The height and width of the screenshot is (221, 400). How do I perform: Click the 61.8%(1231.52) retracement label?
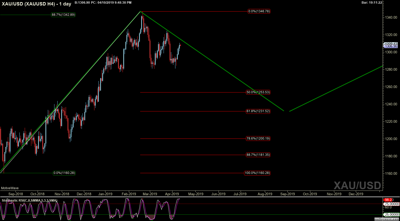(258, 111)
